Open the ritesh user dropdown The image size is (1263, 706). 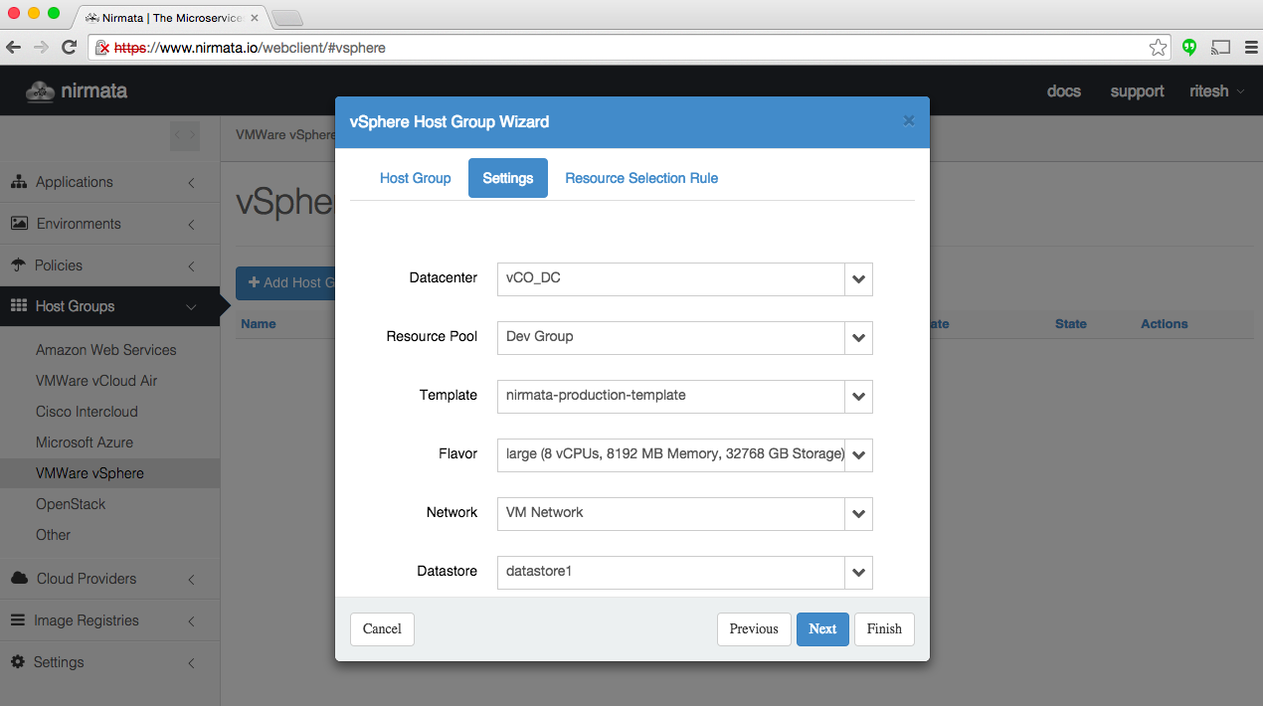(x=1216, y=91)
